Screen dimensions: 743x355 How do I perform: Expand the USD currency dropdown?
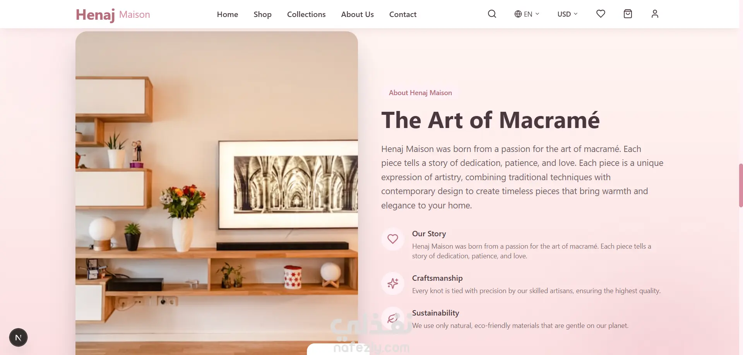coord(567,14)
